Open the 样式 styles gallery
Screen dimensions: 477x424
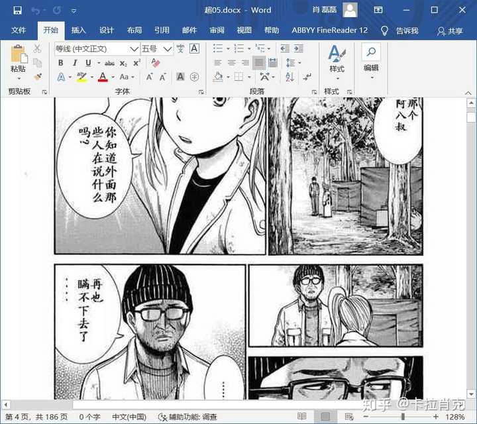(x=337, y=62)
